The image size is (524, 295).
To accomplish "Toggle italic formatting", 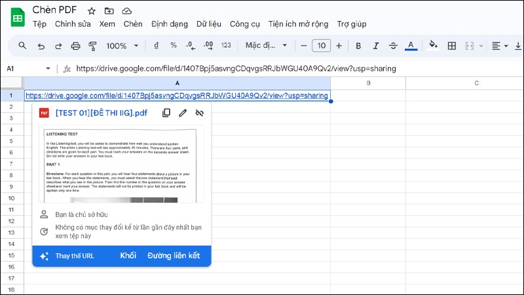I will point(375,46).
